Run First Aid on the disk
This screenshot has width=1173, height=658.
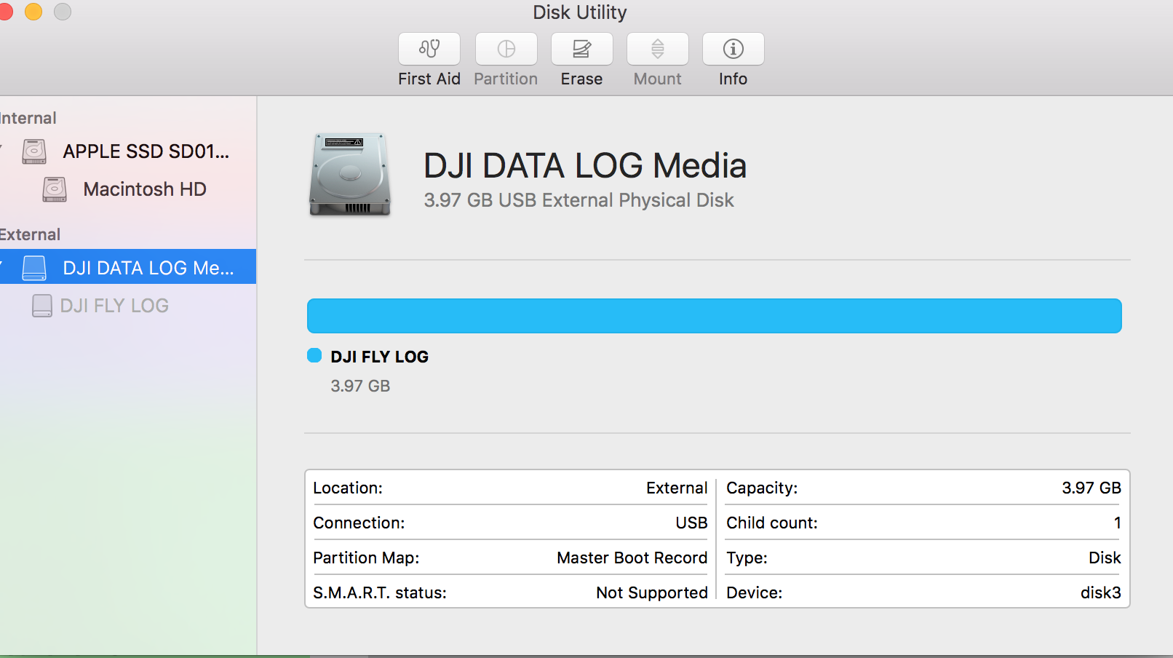pyautogui.click(x=429, y=49)
